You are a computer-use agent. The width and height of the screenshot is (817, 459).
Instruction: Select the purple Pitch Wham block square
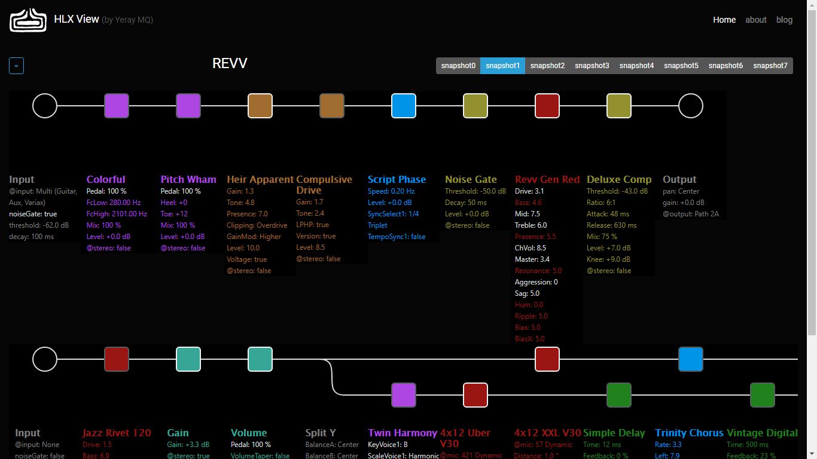(188, 106)
